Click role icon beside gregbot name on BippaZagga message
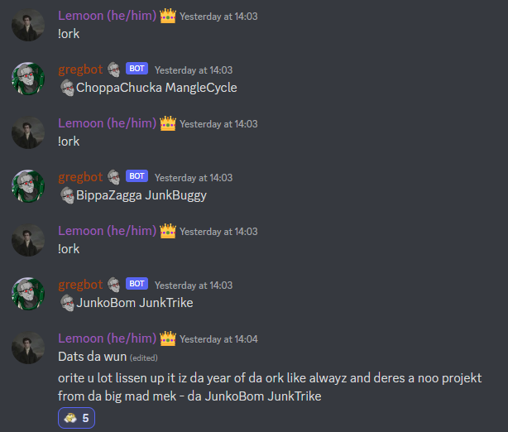 pyautogui.click(x=113, y=177)
